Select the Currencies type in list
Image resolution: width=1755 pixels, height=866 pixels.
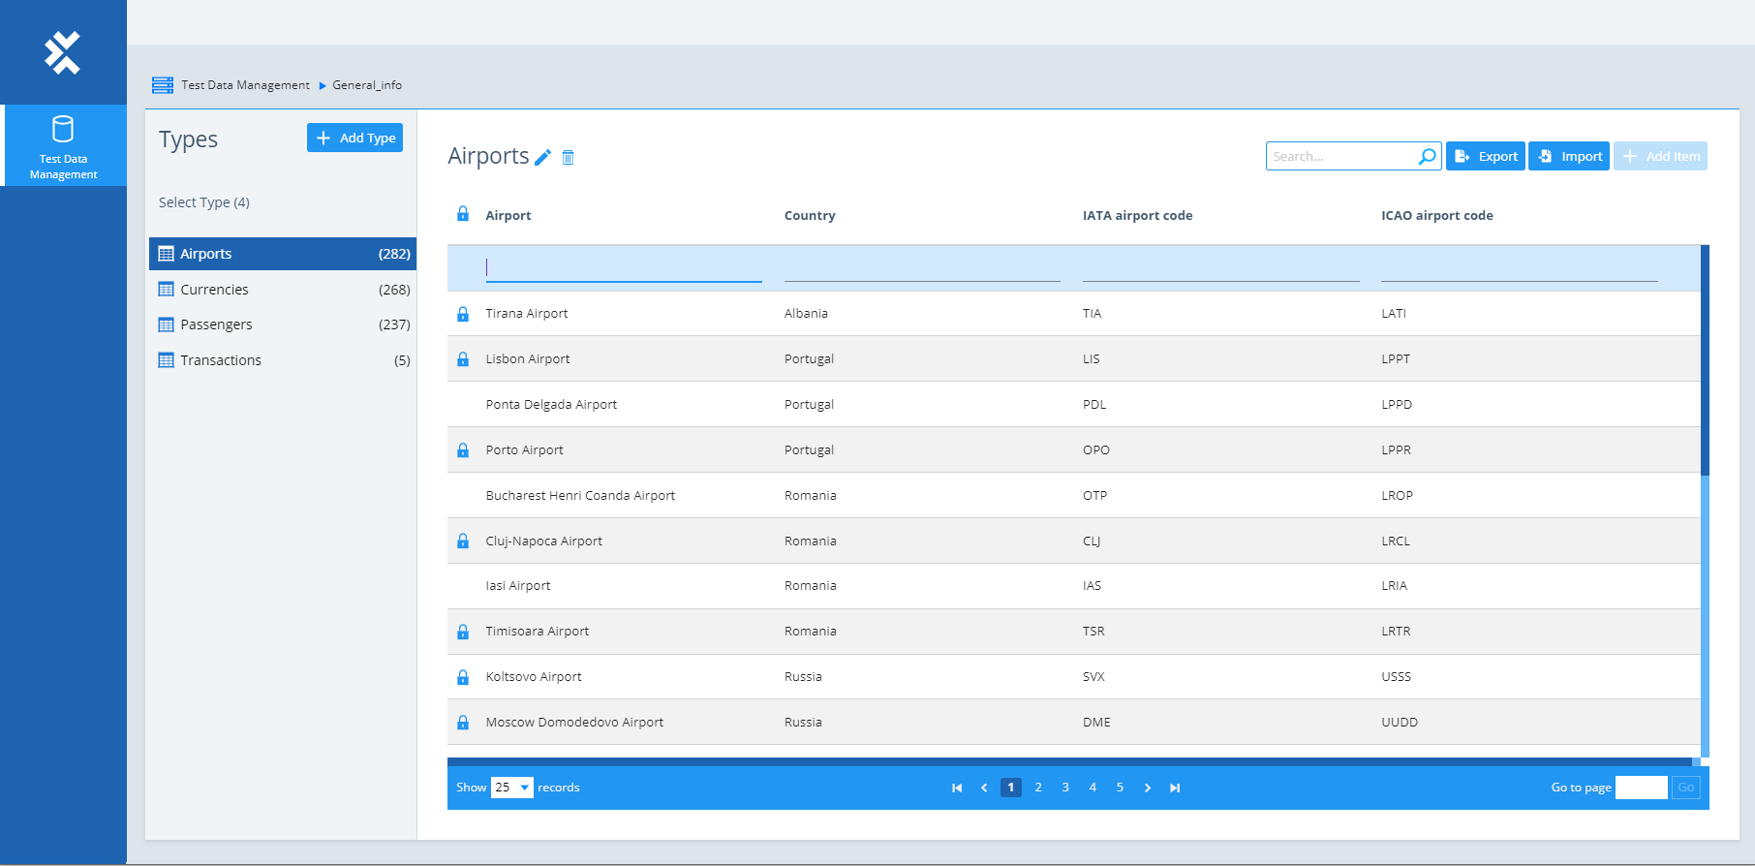(x=214, y=290)
